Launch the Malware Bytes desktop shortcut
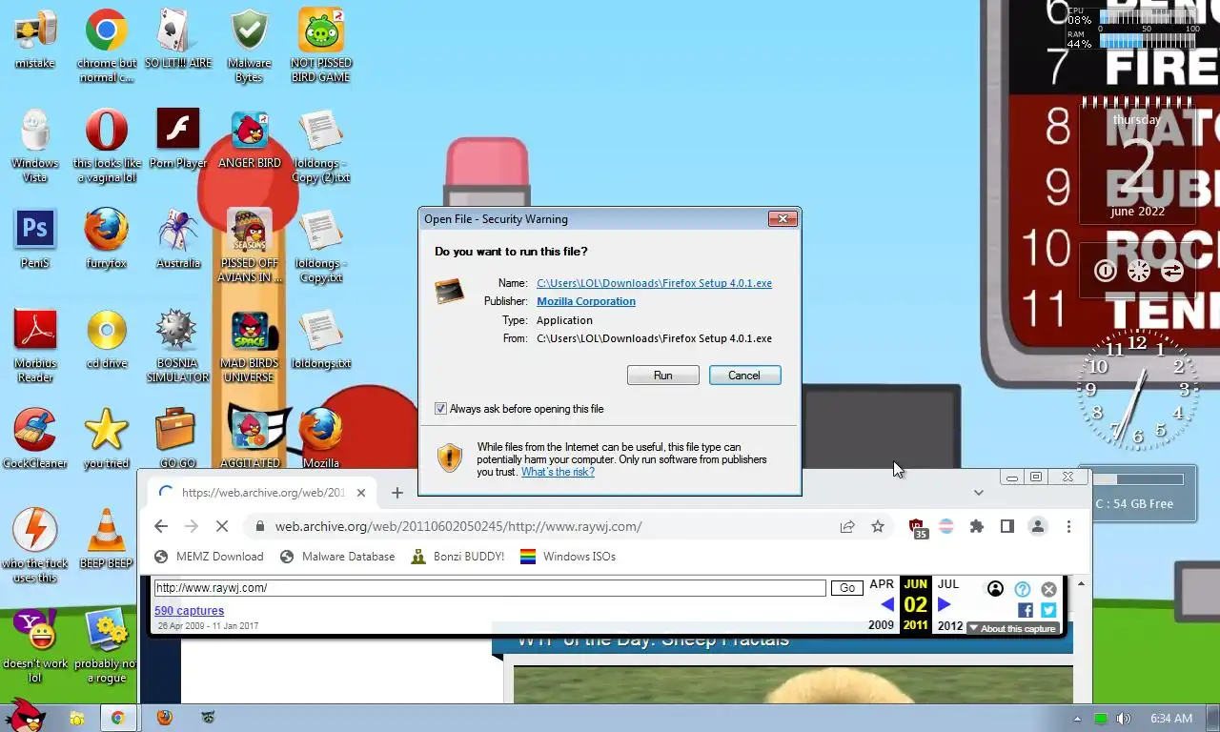Image resolution: width=1220 pixels, height=732 pixels. pyautogui.click(x=250, y=45)
